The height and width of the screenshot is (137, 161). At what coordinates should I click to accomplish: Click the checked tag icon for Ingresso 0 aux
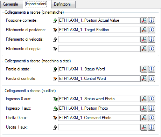(x=55, y=99)
